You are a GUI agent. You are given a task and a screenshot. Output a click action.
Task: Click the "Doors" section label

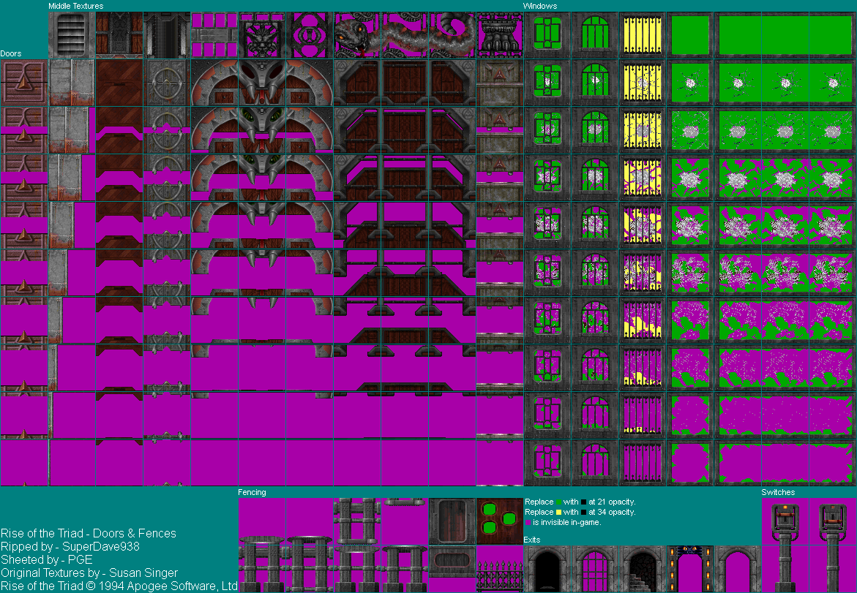[x=11, y=53]
